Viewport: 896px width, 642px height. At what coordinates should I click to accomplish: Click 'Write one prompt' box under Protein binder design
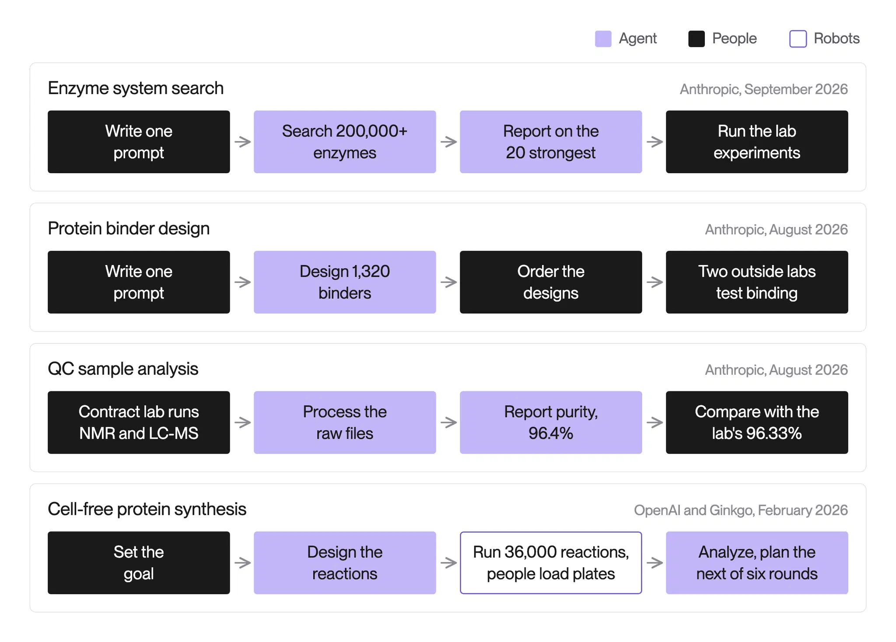tap(139, 282)
